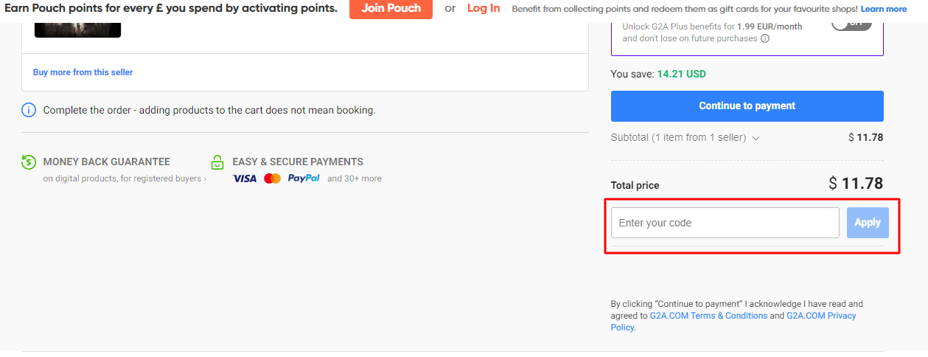Viewport: 928px width, 357px height.
Task: Open the registered buyers guarantee details arrow
Action: tap(205, 178)
